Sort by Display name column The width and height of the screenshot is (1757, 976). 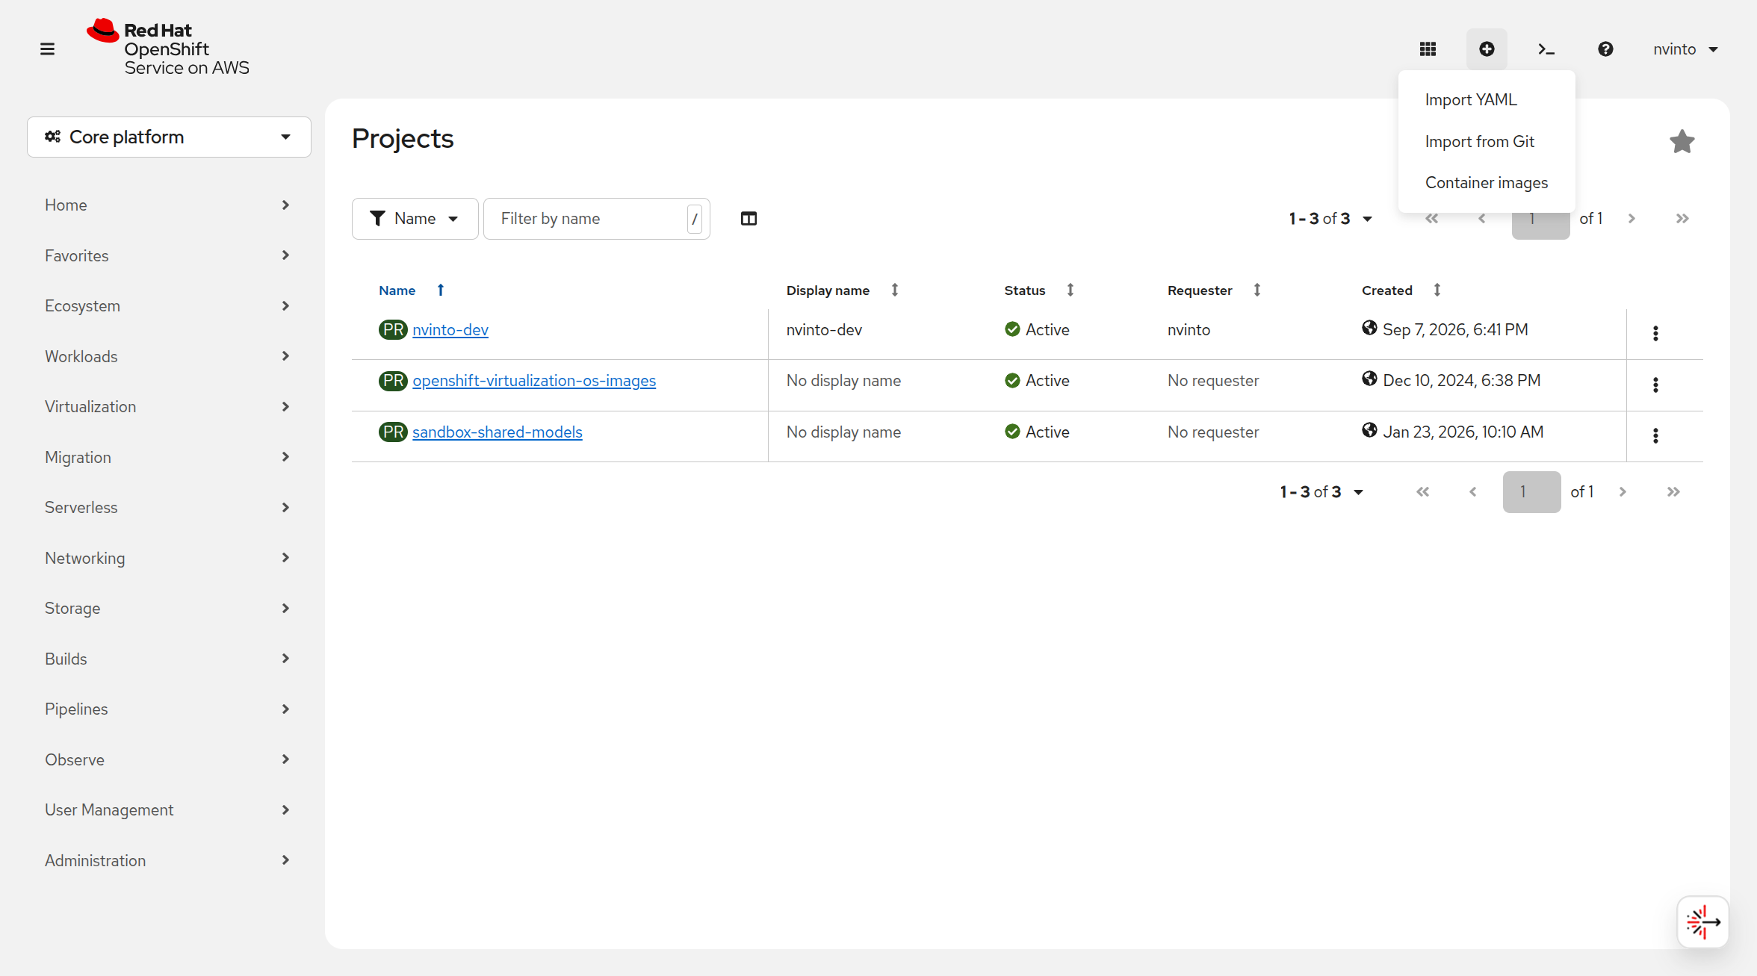894,290
